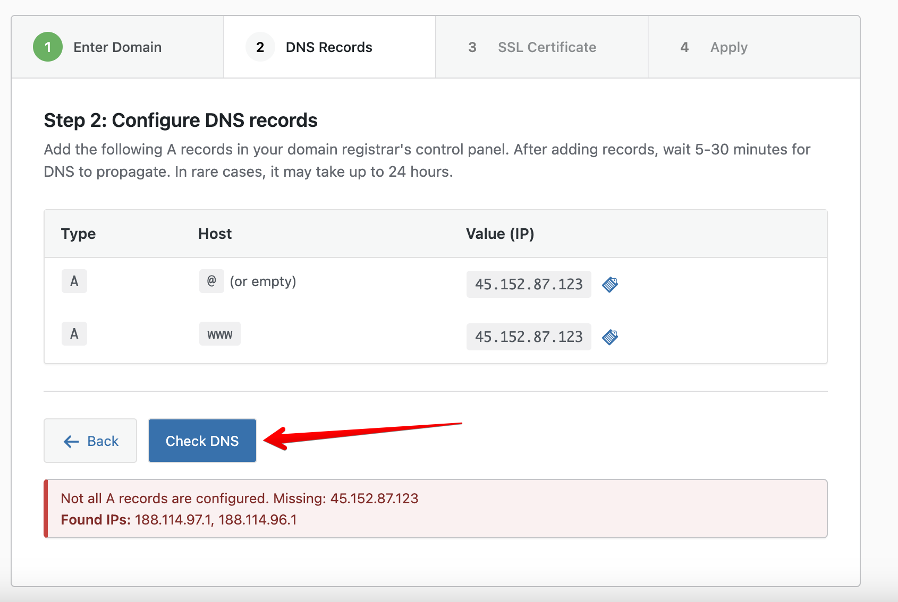Viewport: 898px width, 602px height.
Task: Click the step 2 number badge
Action: pyautogui.click(x=260, y=47)
